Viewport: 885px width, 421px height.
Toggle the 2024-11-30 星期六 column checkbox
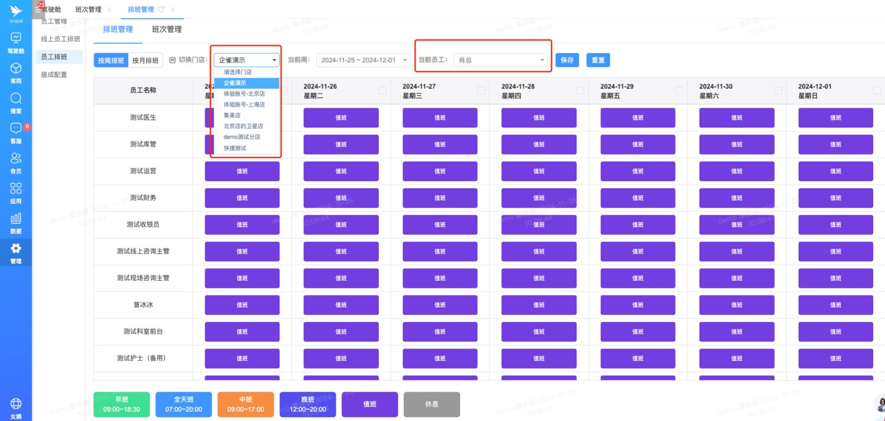click(x=778, y=90)
